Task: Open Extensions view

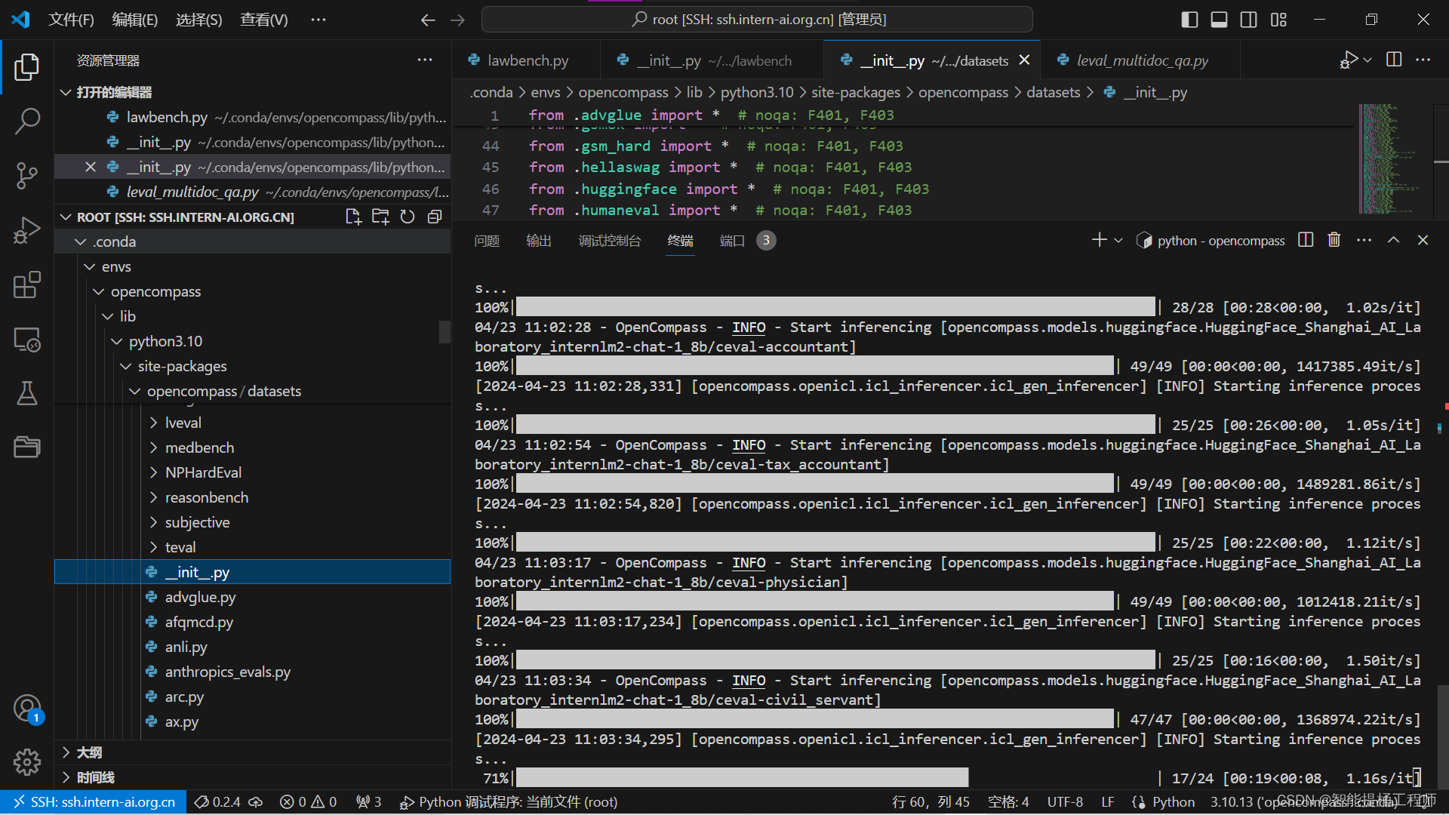Action: pyautogui.click(x=27, y=284)
